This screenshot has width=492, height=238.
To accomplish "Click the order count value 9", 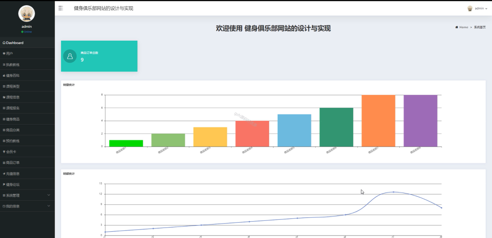I will 82,60.
